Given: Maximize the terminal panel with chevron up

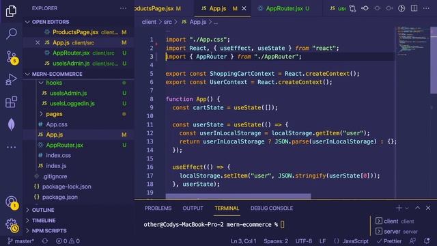Looking at the screenshot, I should point(417,208).
